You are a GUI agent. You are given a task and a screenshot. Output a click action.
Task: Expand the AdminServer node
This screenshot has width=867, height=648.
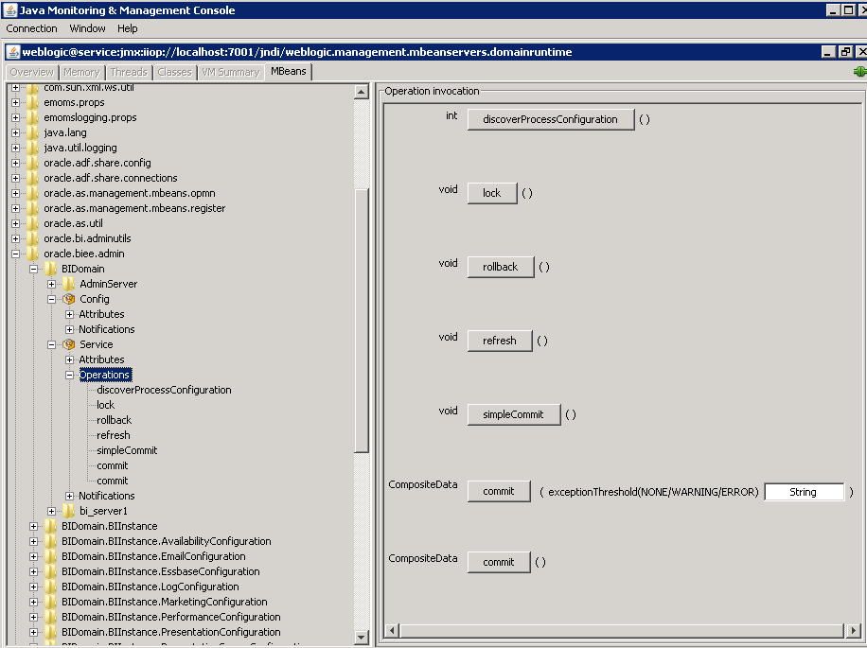pyautogui.click(x=51, y=284)
